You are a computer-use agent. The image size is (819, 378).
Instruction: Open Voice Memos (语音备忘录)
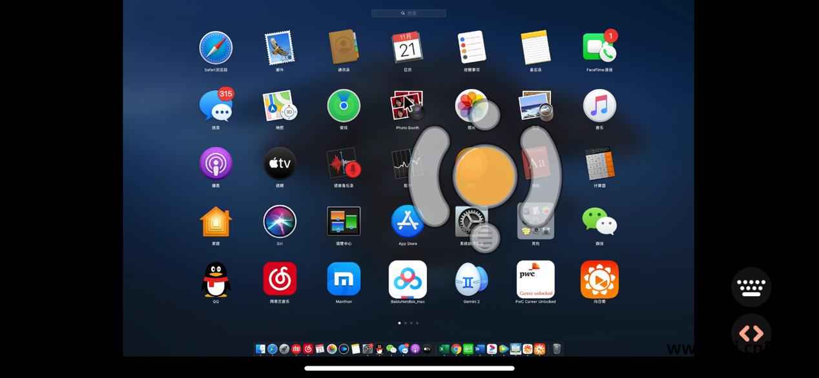[344, 163]
